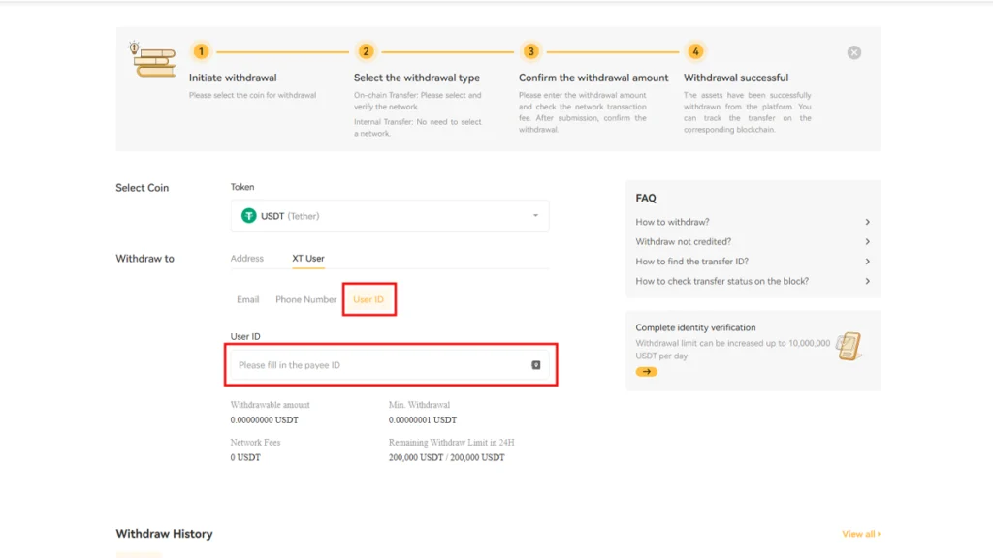The width and height of the screenshot is (993, 558).
Task: Click the identity verification document icon
Action: [849, 346]
